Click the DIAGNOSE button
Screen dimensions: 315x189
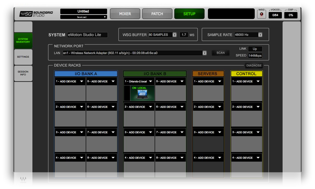pos(254,65)
